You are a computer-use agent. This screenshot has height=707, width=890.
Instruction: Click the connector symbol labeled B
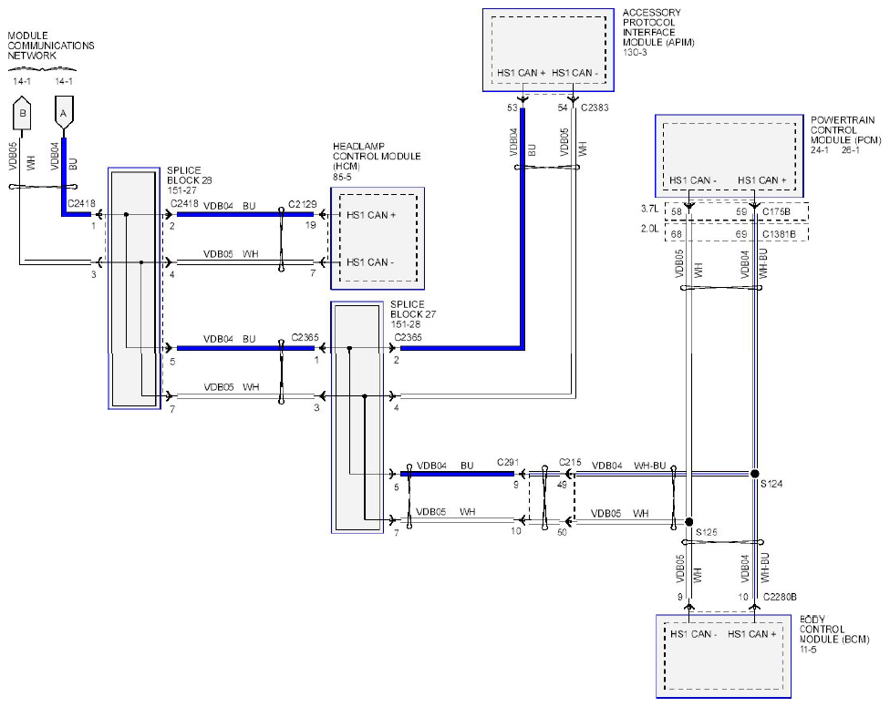[x=22, y=112]
